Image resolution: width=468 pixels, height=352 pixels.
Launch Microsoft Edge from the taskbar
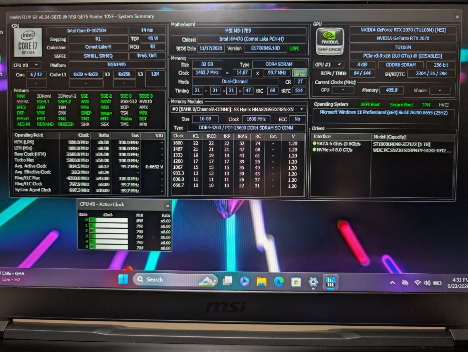coord(279,282)
